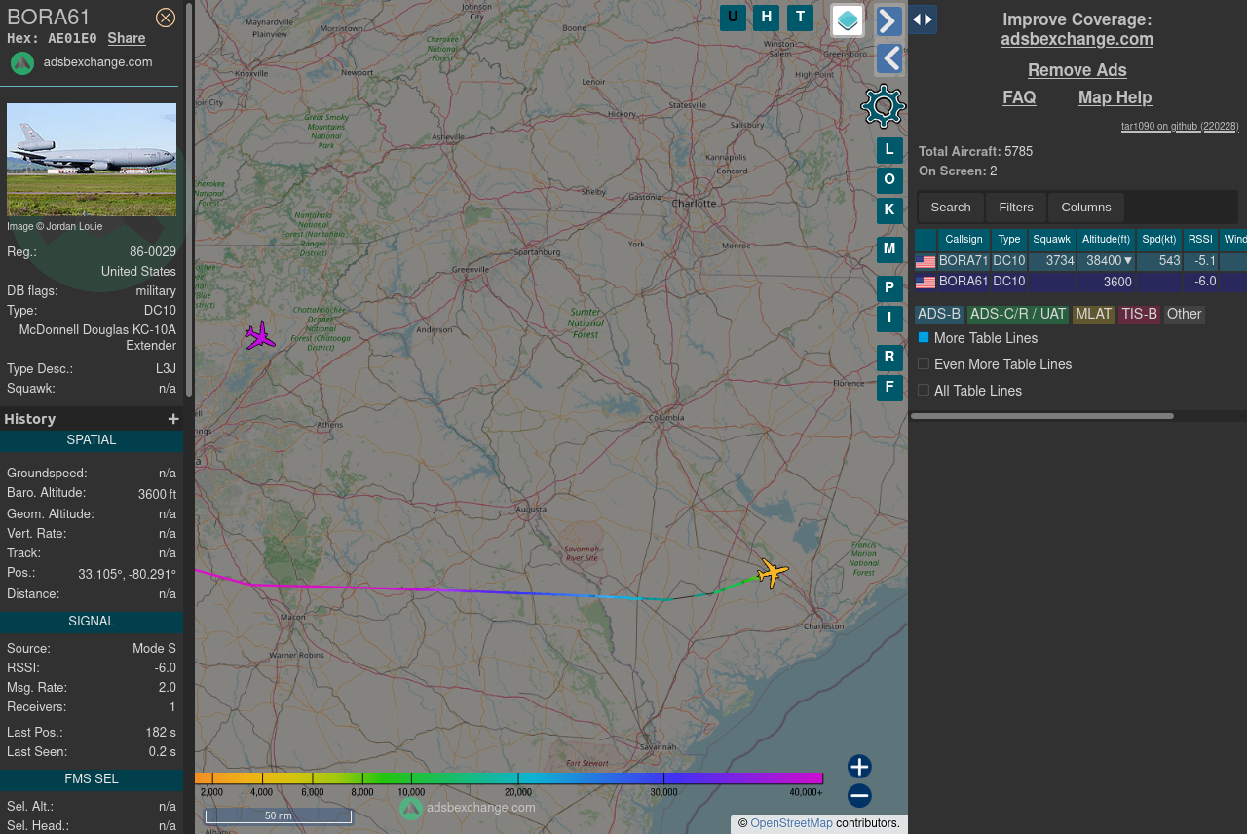The width and height of the screenshot is (1247, 834).
Task: Open the OpenStreetMap contributors link
Action: [791, 823]
